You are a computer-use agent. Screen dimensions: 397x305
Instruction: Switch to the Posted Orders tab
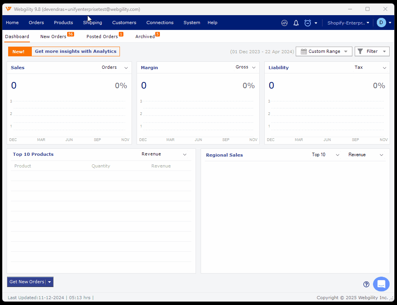point(102,37)
